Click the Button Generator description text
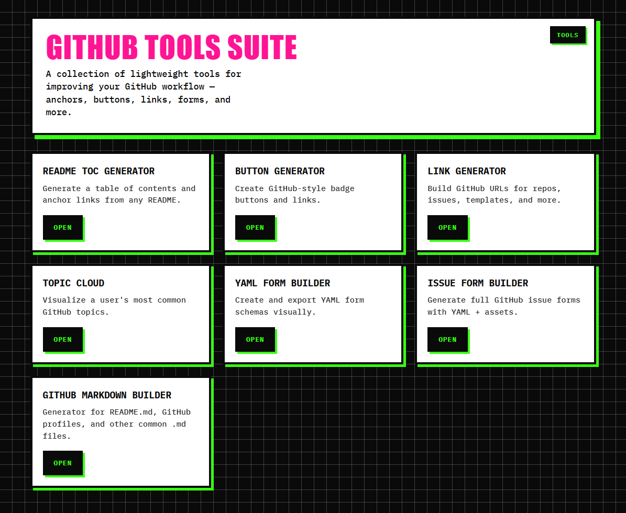 click(x=294, y=194)
